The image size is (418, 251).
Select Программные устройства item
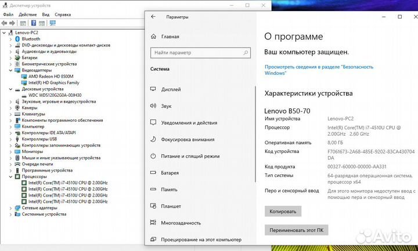(47, 170)
